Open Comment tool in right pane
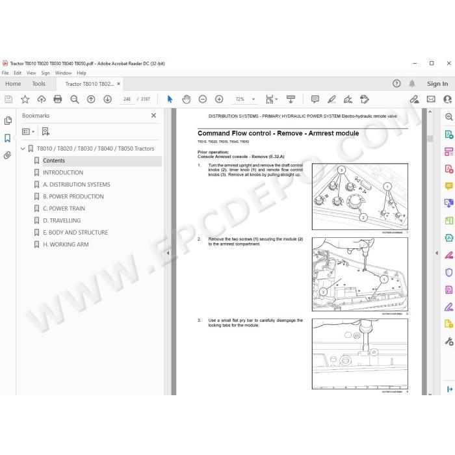Viewport: 455px width, 455px height. 449,186
